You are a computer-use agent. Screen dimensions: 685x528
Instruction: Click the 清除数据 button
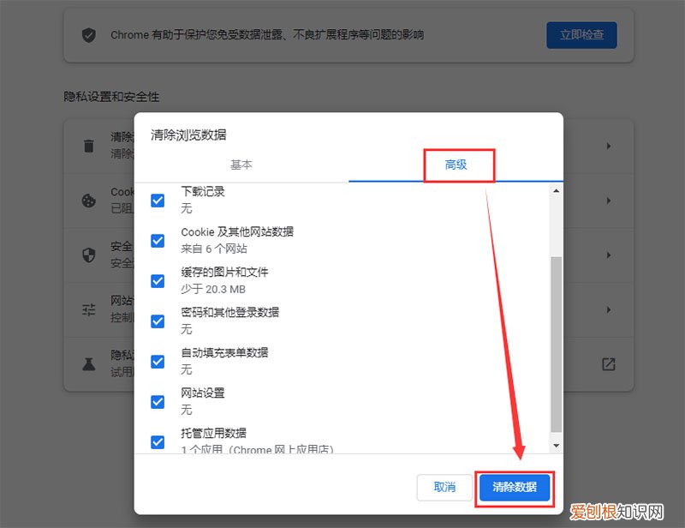pos(514,487)
